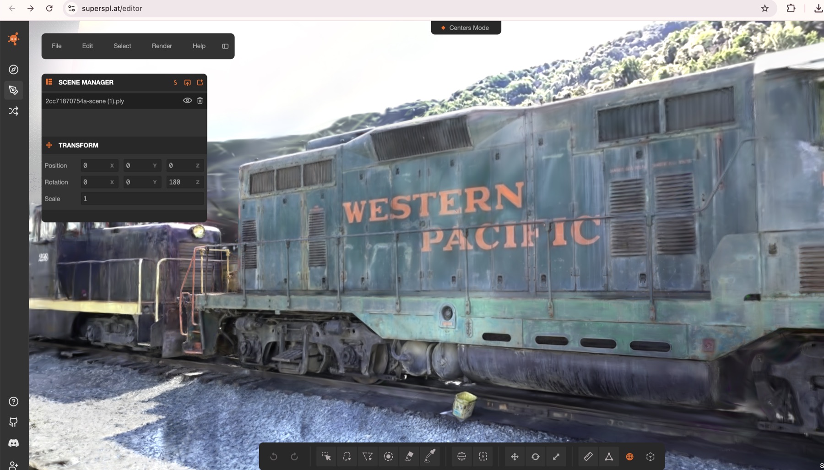Click the Undo arrow in bottom toolbar

[x=274, y=457]
